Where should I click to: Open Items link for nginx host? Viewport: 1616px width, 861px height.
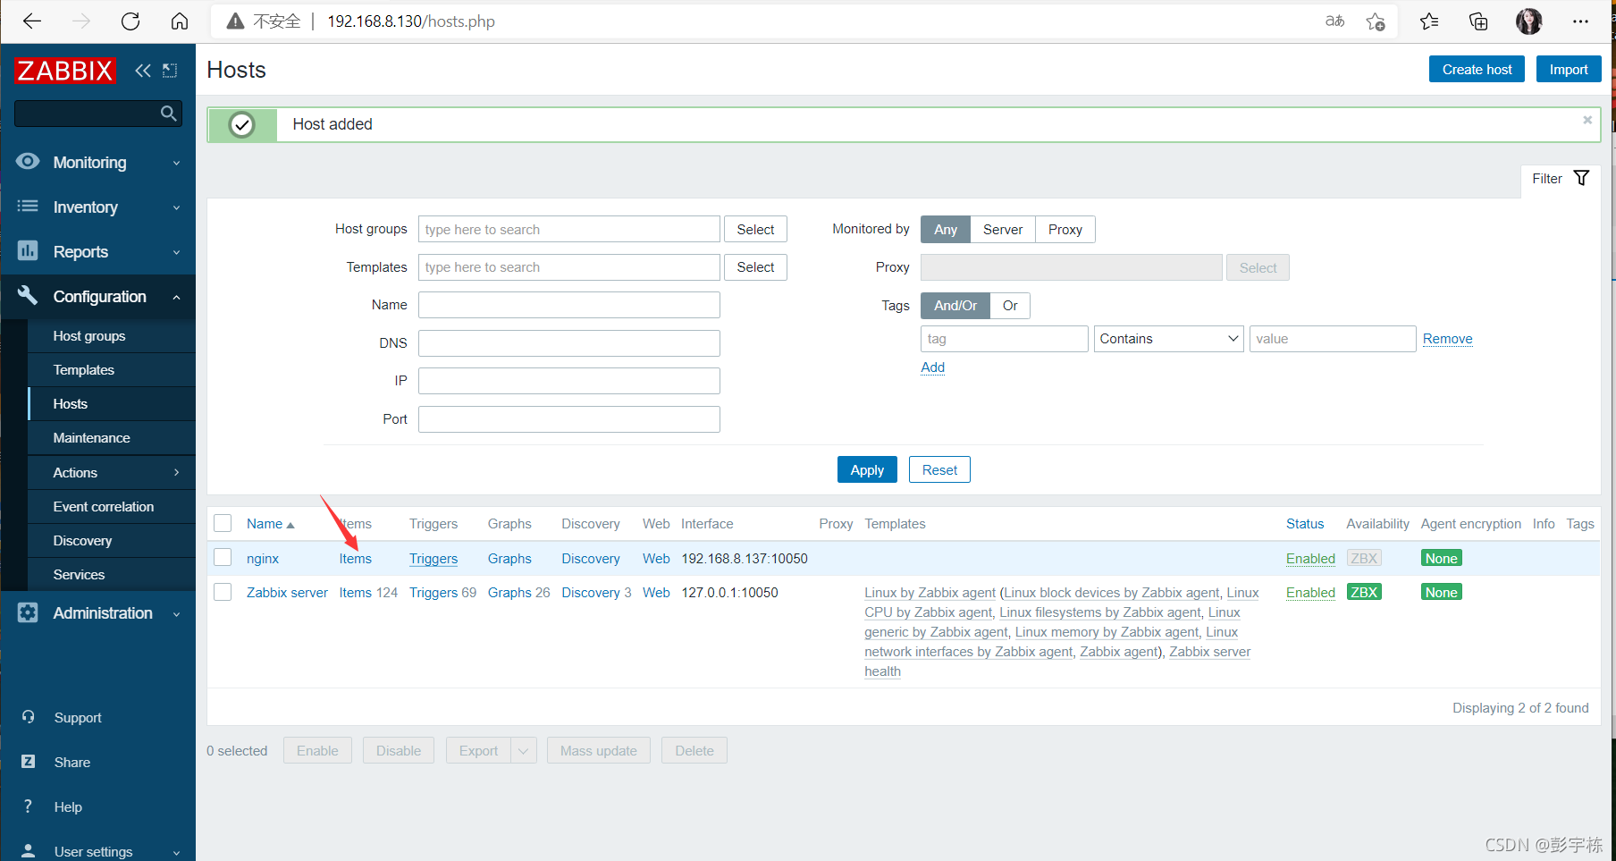[355, 559]
